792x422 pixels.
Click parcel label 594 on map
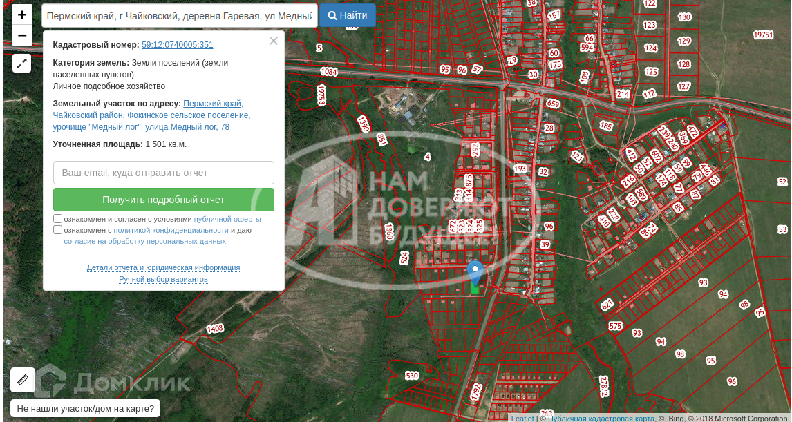click(587, 48)
